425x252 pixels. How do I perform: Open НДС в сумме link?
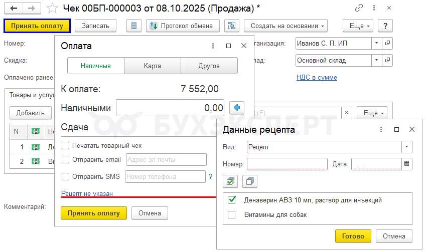pyautogui.click(x=317, y=78)
